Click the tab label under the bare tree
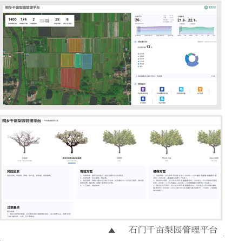The height and width of the screenshot is (241, 225). click(24, 158)
